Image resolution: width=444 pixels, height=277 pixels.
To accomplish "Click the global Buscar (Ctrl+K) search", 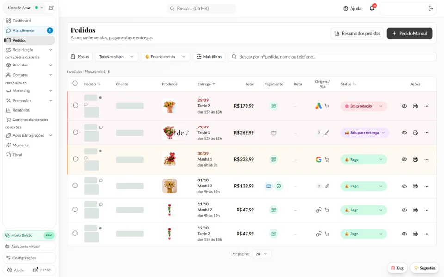I will (x=201, y=8).
